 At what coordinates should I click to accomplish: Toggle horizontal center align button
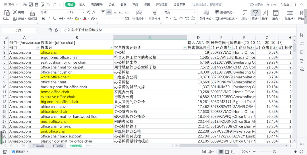tap(109, 18)
